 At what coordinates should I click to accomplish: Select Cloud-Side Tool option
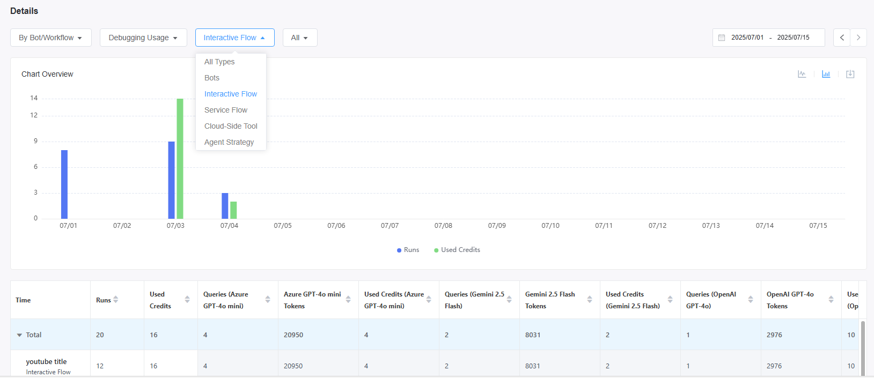pos(231,126)
